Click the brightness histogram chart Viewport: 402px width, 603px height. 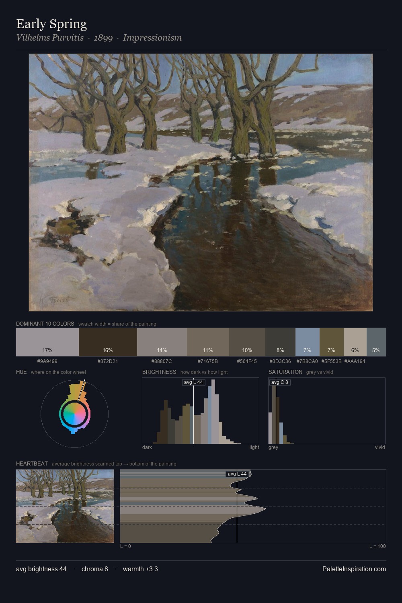201,411
